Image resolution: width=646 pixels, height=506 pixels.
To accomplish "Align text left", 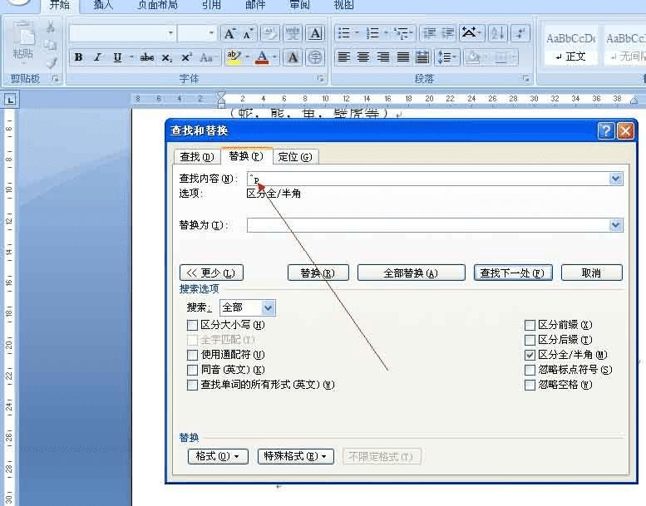I will [343, 57].
